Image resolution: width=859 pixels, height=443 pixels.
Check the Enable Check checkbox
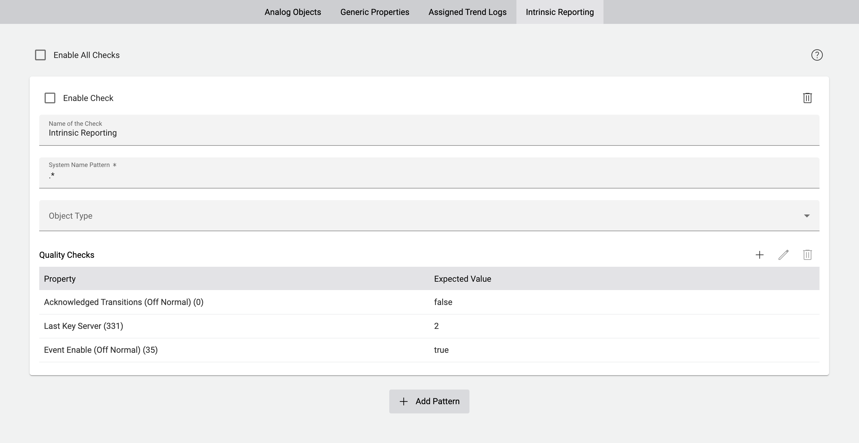point(50,98)
